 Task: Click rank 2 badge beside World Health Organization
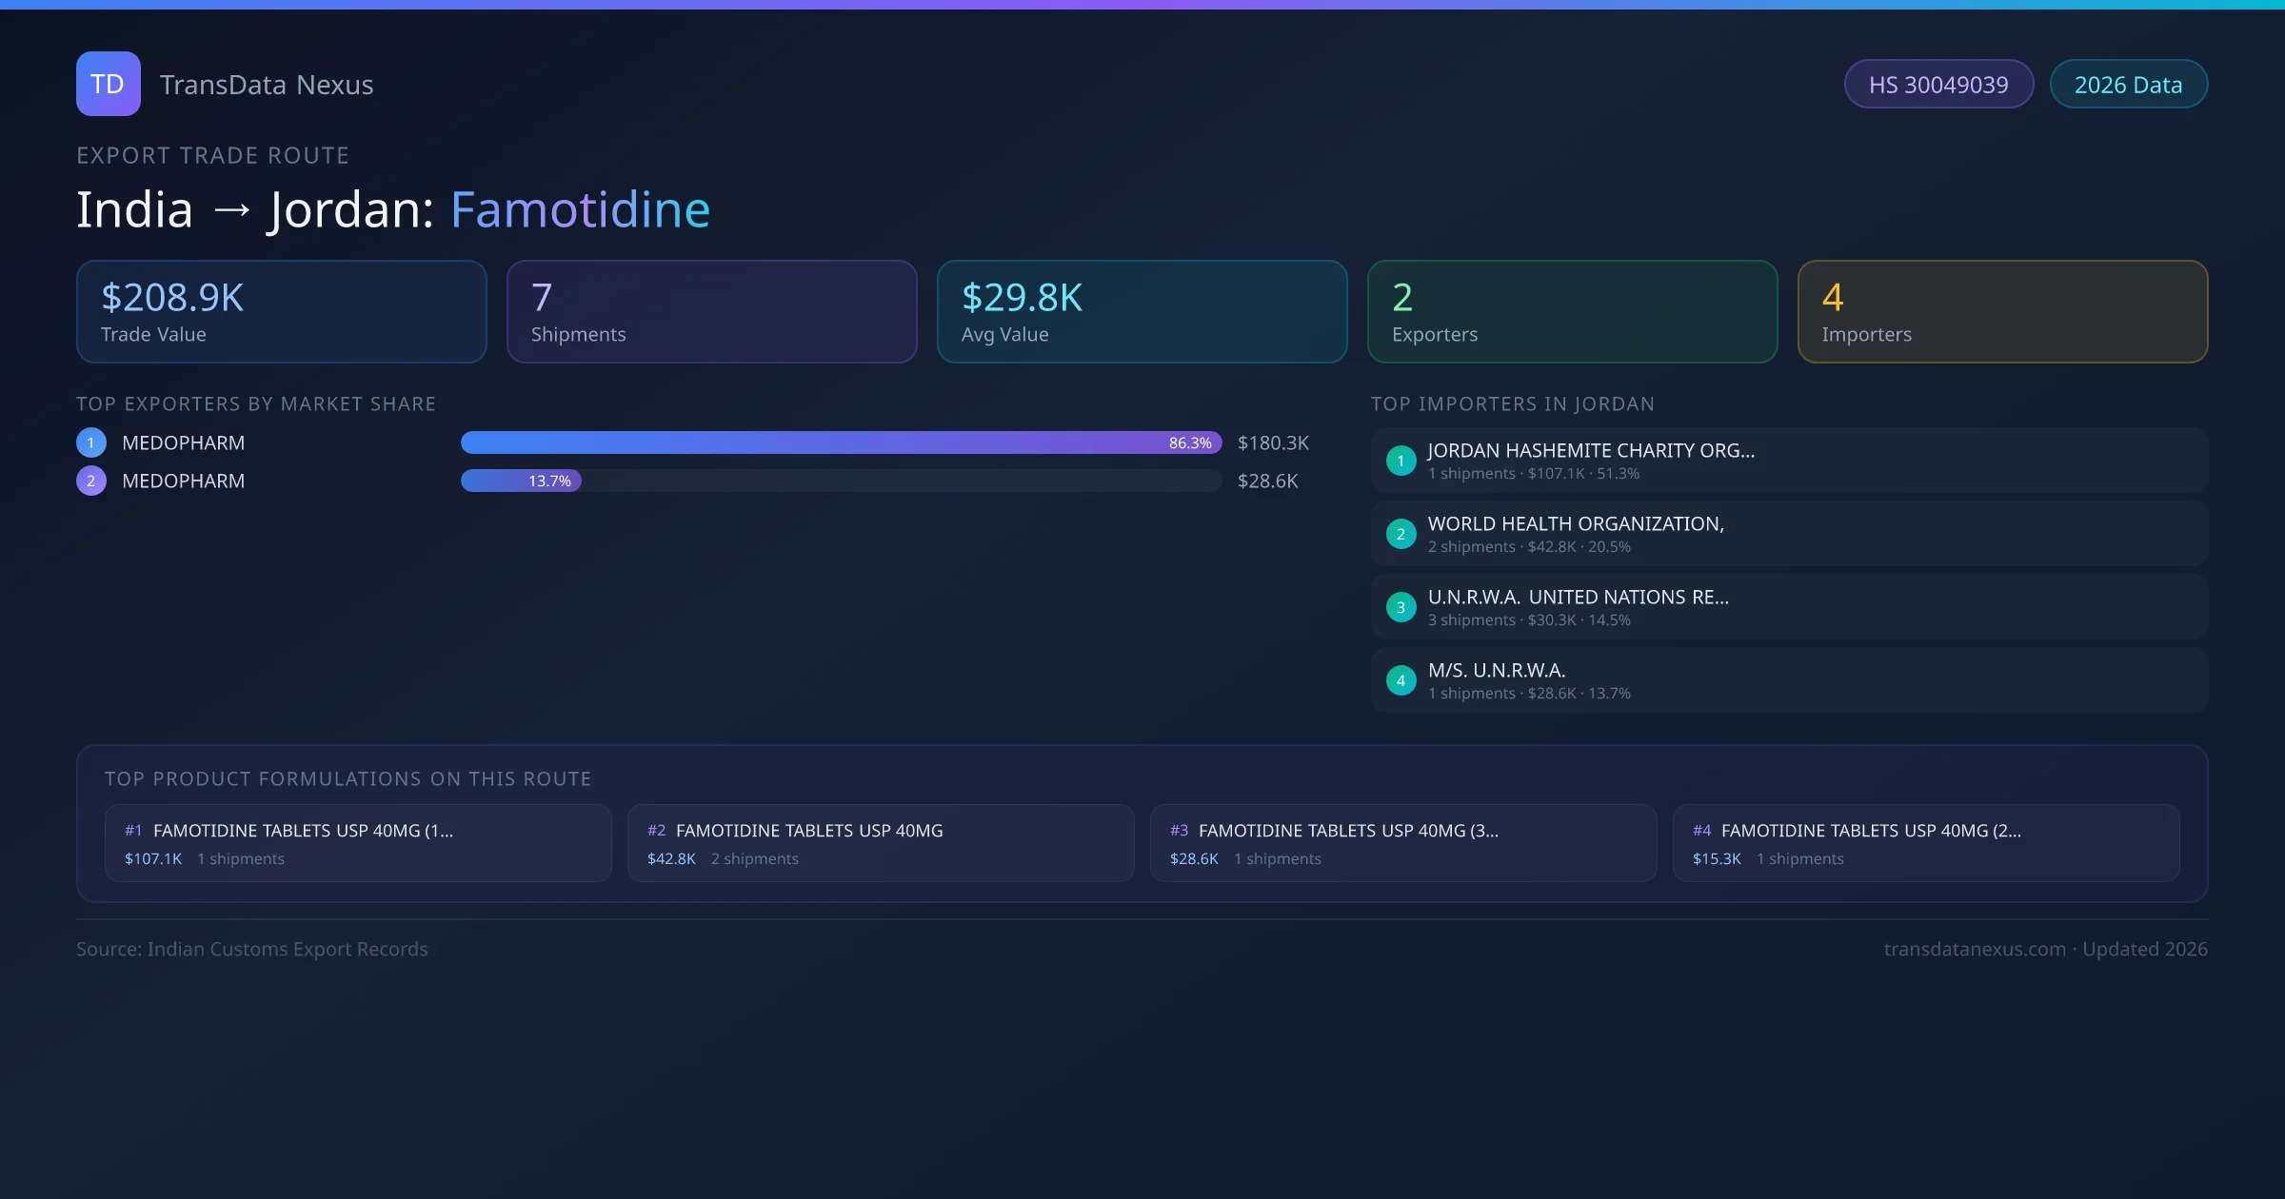[x=1401, y=534]
